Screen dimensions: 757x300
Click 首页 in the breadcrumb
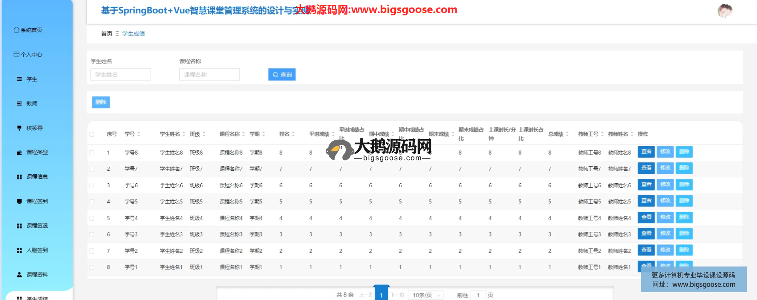(106, 34)
